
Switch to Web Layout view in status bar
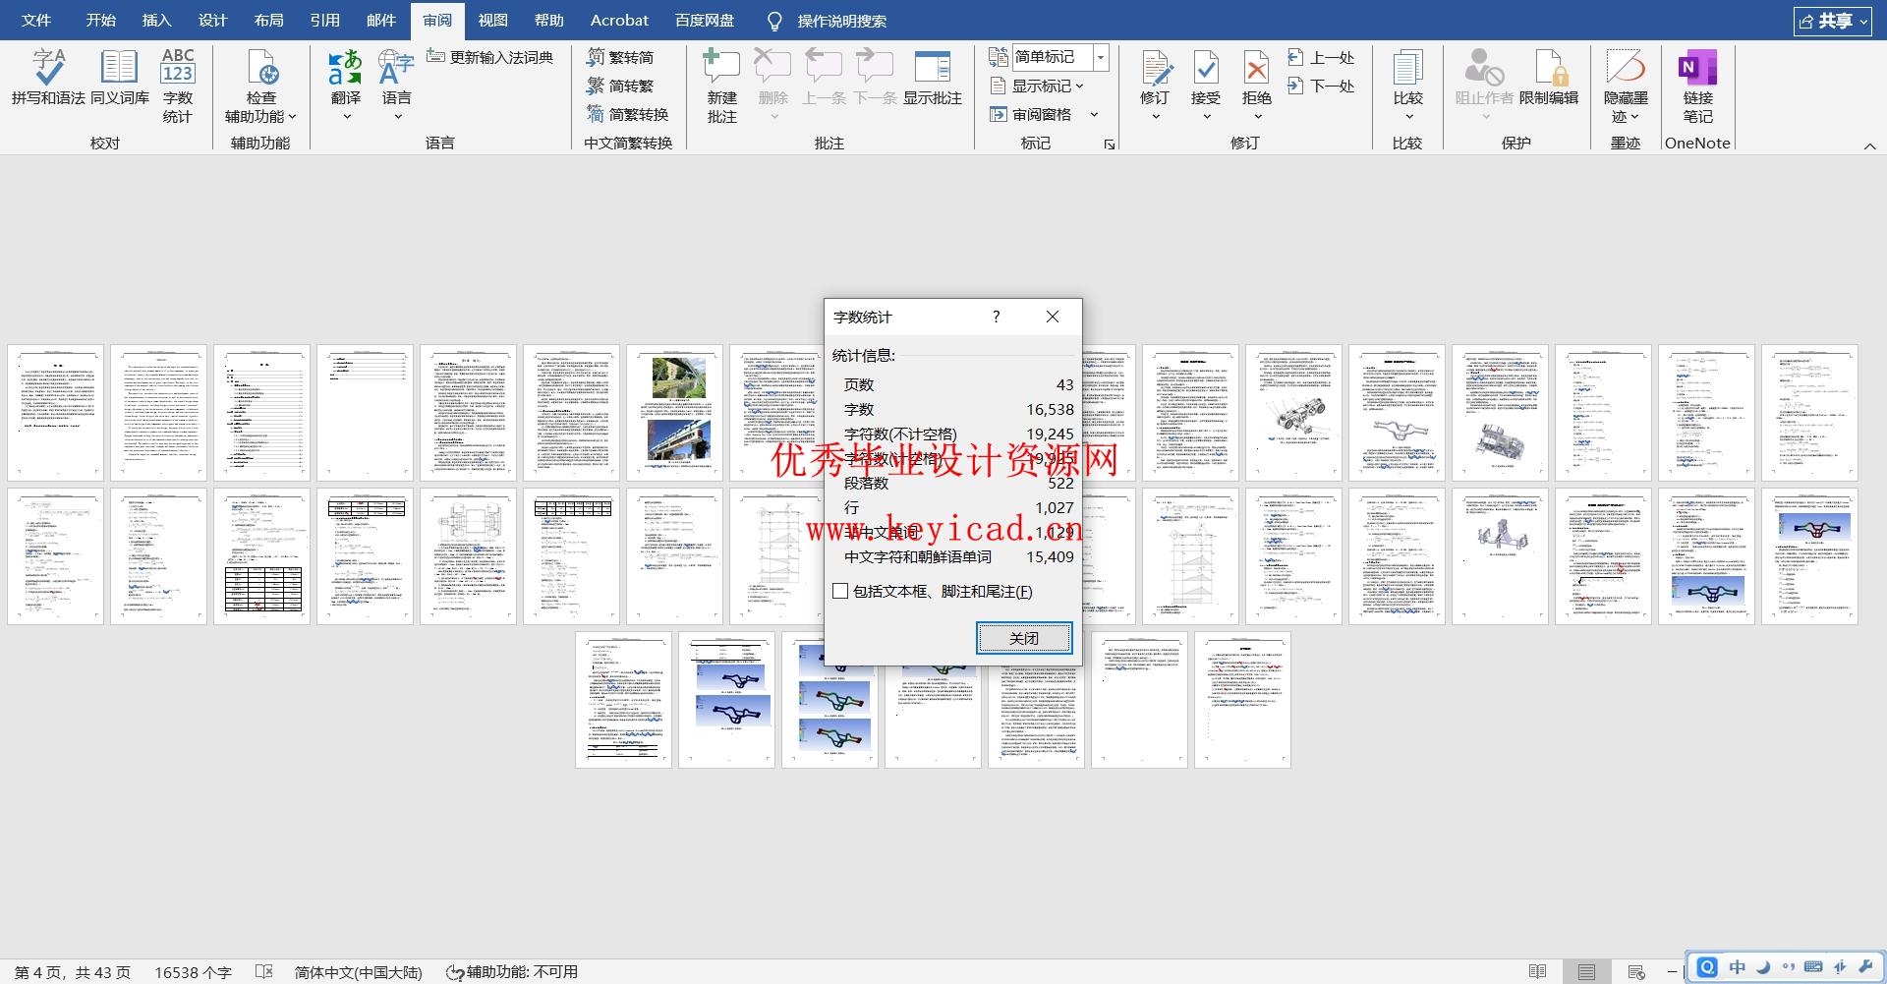pos(1636,971)
